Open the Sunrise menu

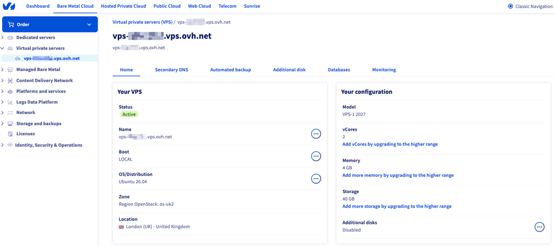[x=252, y=6]
